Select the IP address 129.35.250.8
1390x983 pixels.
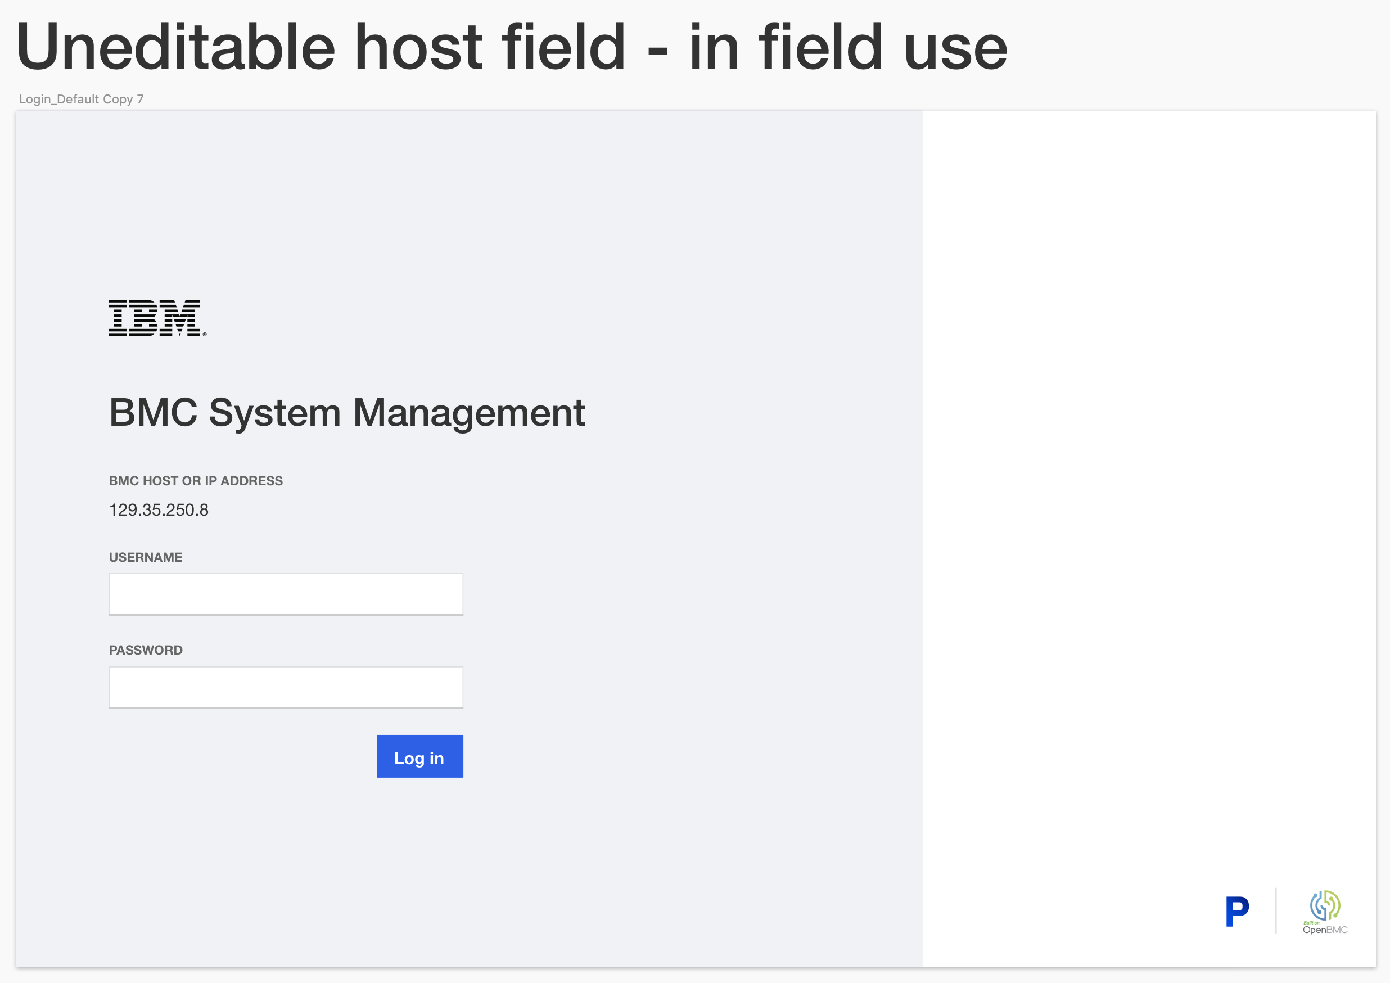pyautogui.click(x=158, y=510)
